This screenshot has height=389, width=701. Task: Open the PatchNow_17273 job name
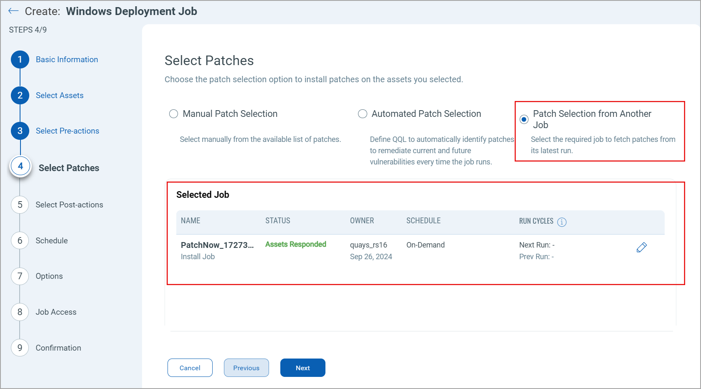[x=217, y=245]
